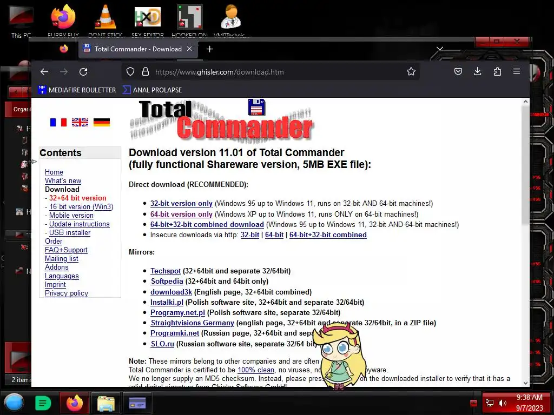Open the Order link in Contents
The width and height of the screenshot is (554, 415).
(54, 242)
